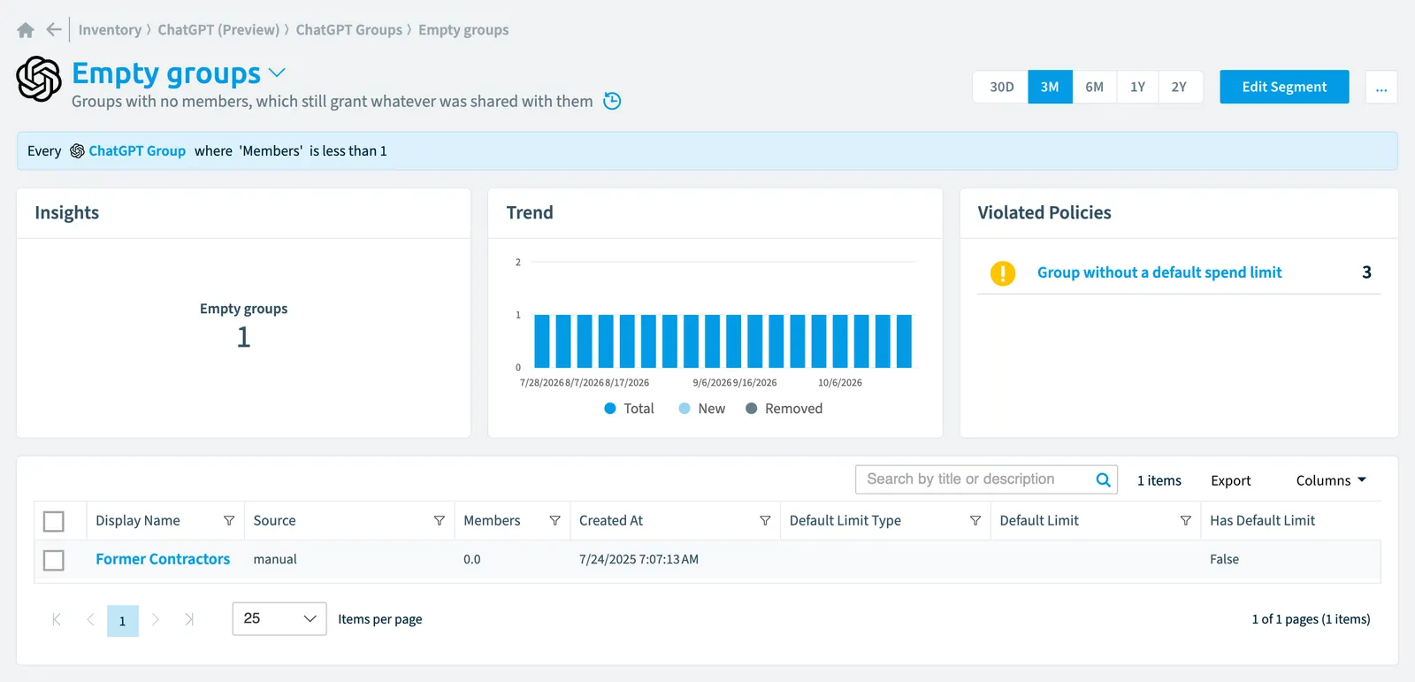Go to next page arrow
This screenshot has width=1415, height=682.
click(x=156, y=619)
